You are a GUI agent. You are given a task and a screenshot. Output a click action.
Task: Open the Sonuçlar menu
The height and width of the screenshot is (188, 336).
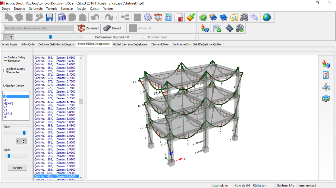(67, 9)
